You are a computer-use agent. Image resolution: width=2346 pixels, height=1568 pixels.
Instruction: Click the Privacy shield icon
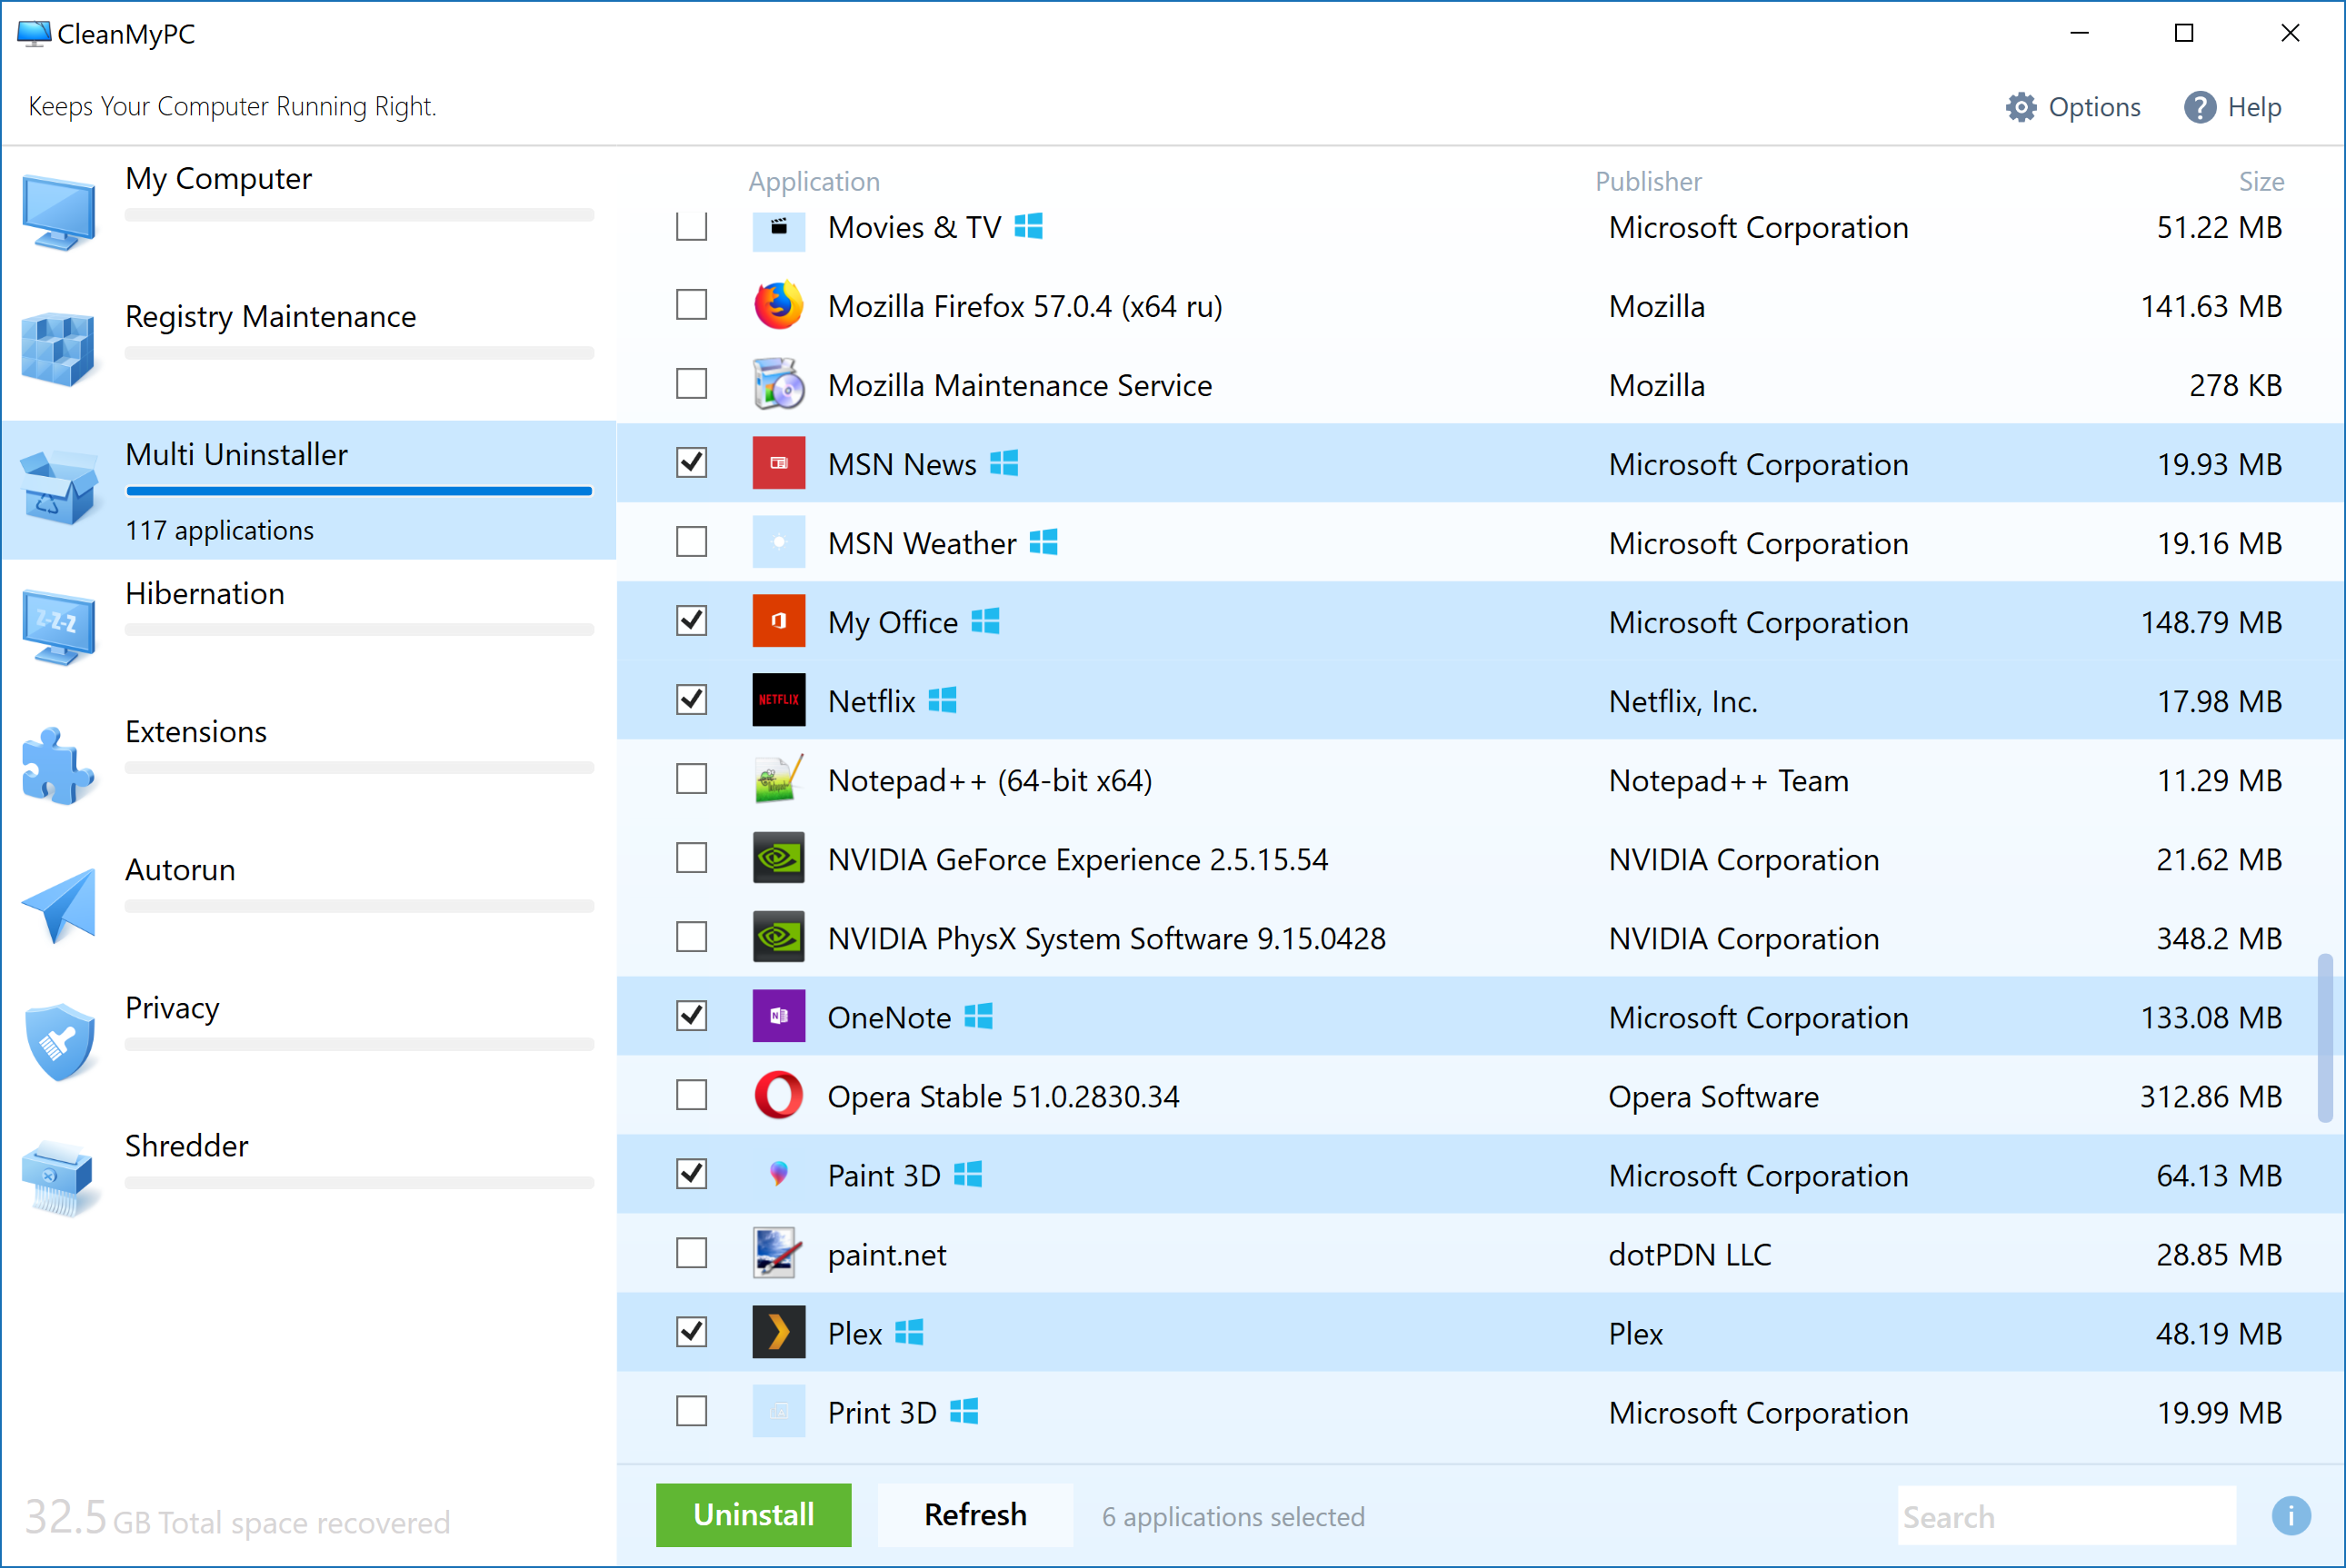pos(59,1042)
